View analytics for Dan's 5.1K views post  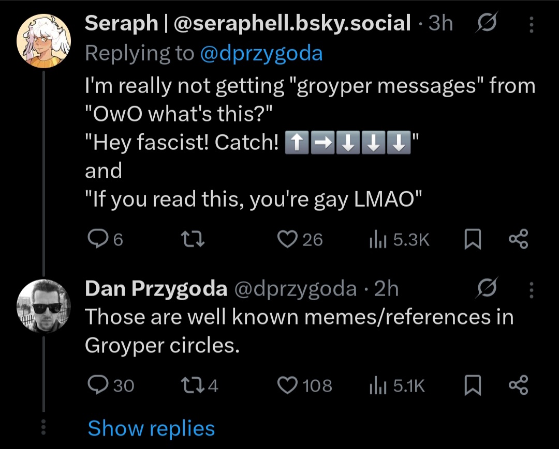[375, 385]
